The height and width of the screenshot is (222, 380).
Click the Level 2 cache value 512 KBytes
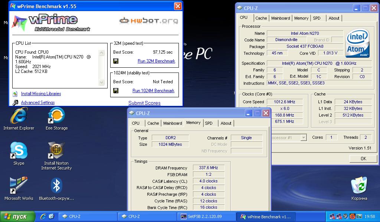(x=353, y=115)
